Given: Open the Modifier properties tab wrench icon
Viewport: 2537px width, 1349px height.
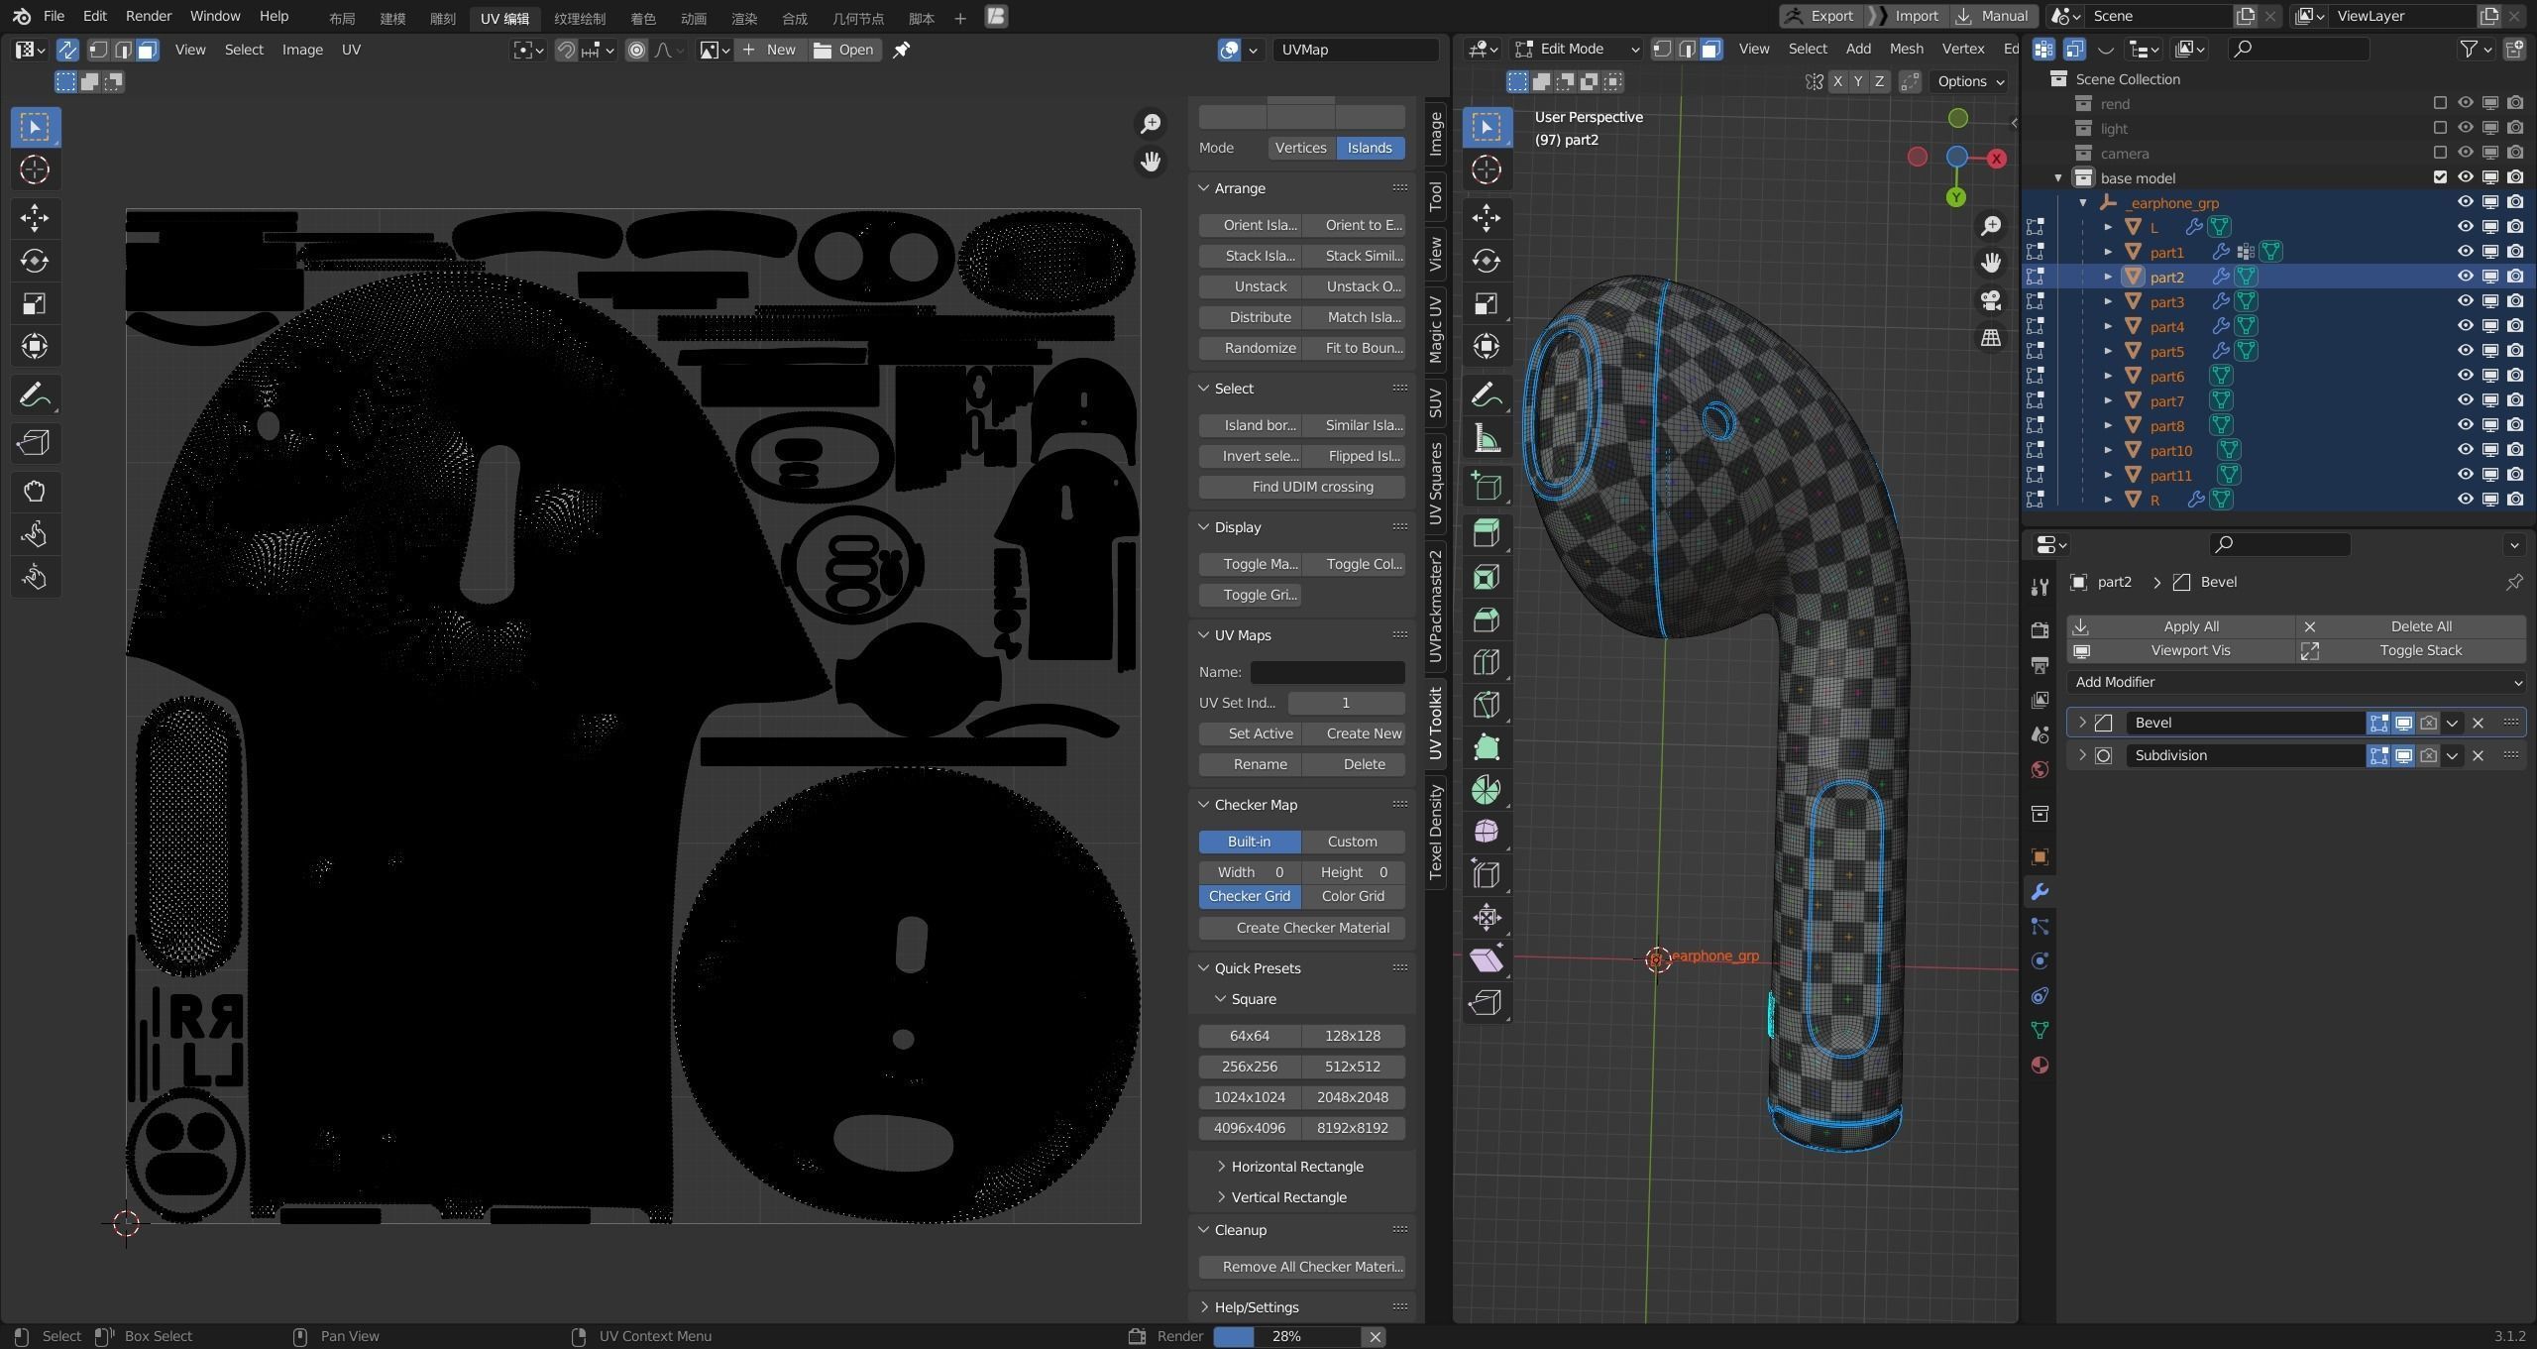Looking at the screenshot, I should (x=2040, y=892).
